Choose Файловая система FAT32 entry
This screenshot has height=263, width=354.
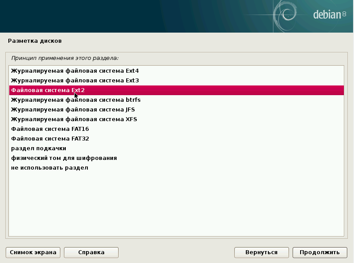(x=50, y=139)
